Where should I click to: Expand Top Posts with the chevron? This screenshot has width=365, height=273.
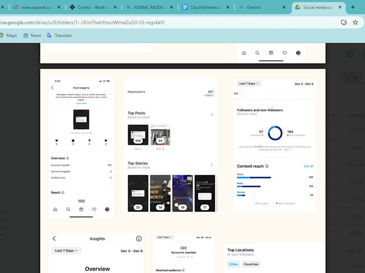(x=212, y=115)
